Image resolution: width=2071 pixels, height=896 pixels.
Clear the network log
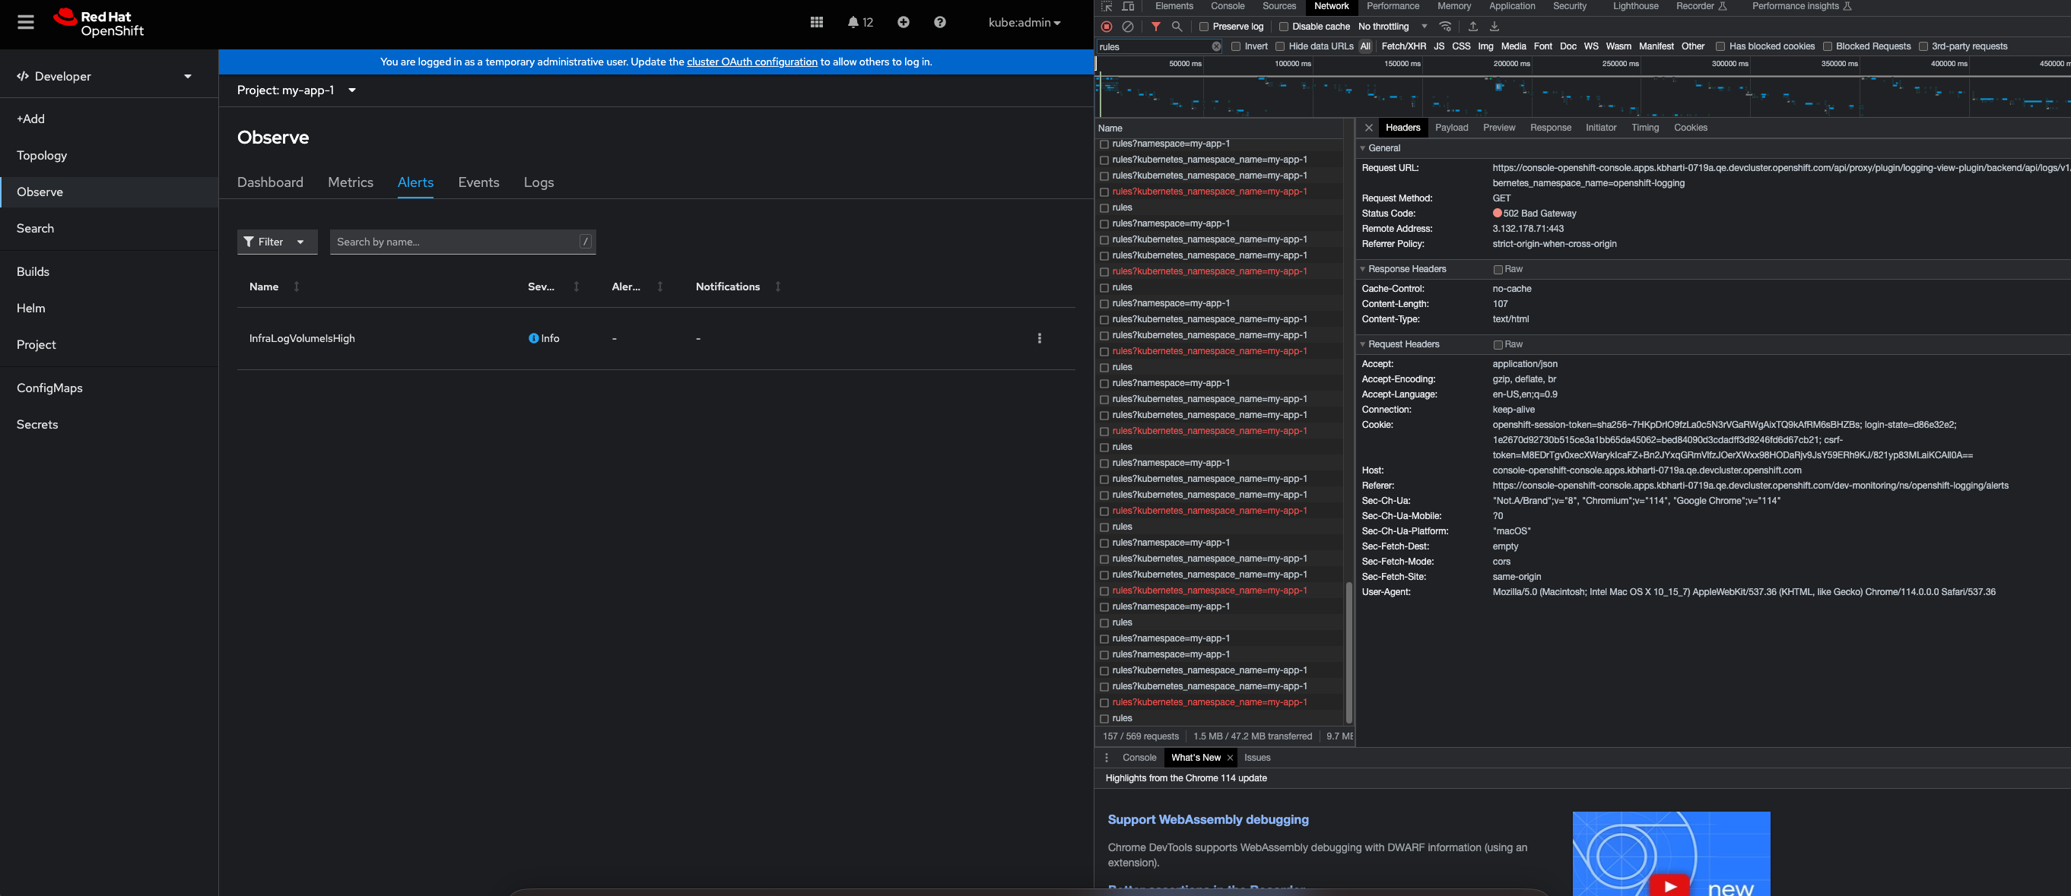[x=1128, y=27]
